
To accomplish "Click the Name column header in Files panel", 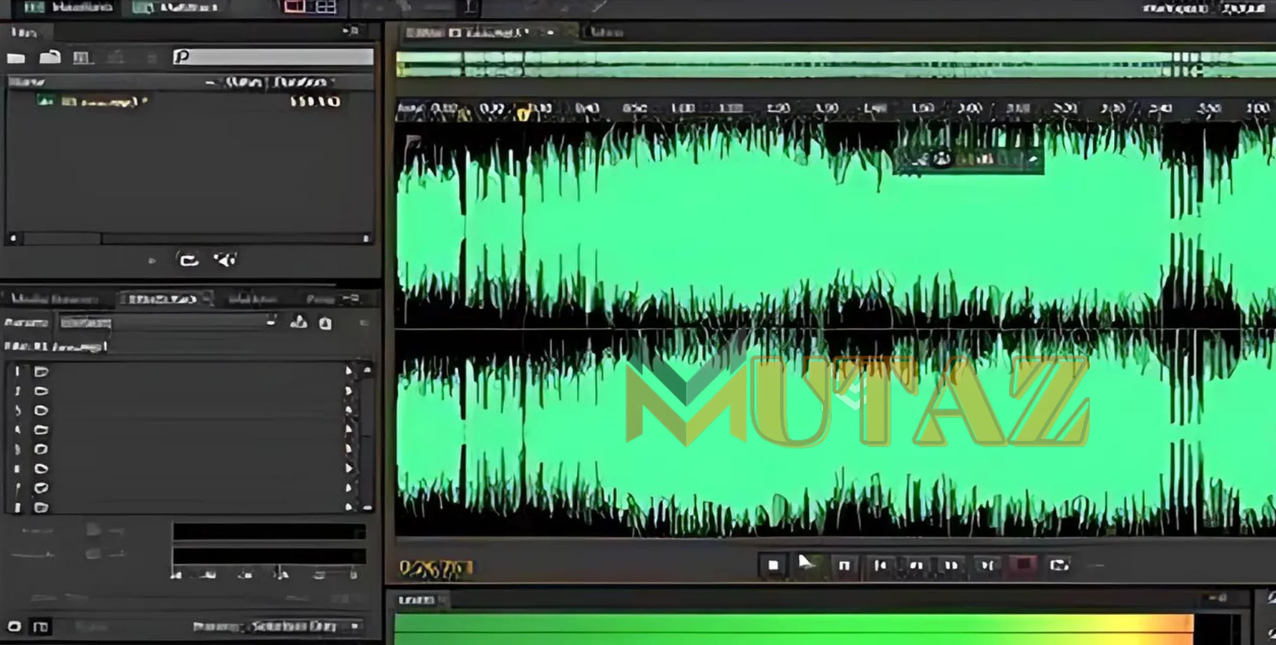I will [x=26, y=82].
